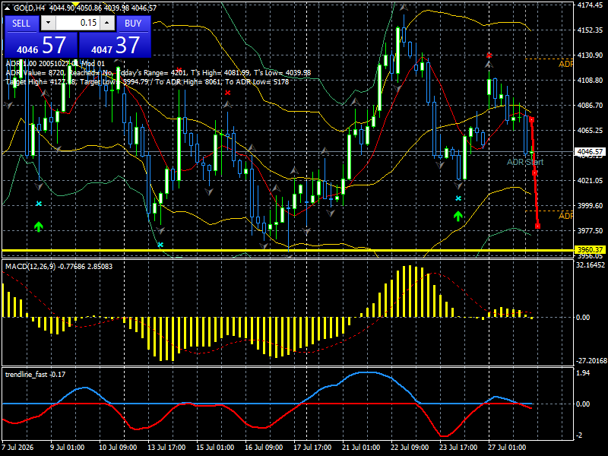Click the 32.16452 MACD scale value
608x456 pixels.
[x=591, y=264]
